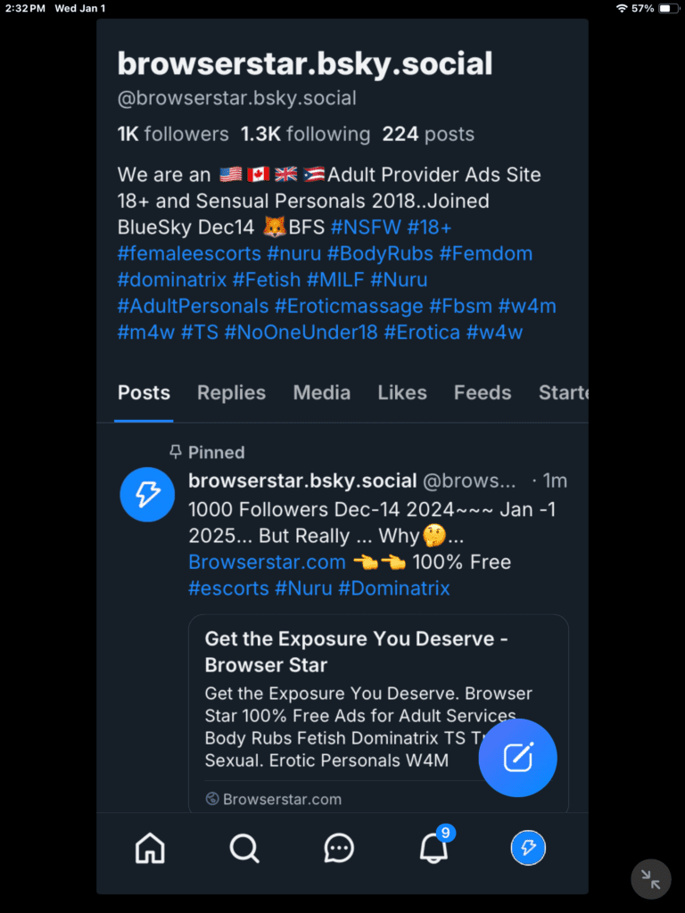
Task: View the 1.3K following list
Action: pyautogui.click(x=305, y=135)
